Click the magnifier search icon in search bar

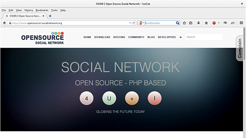(x=177, y=23)
